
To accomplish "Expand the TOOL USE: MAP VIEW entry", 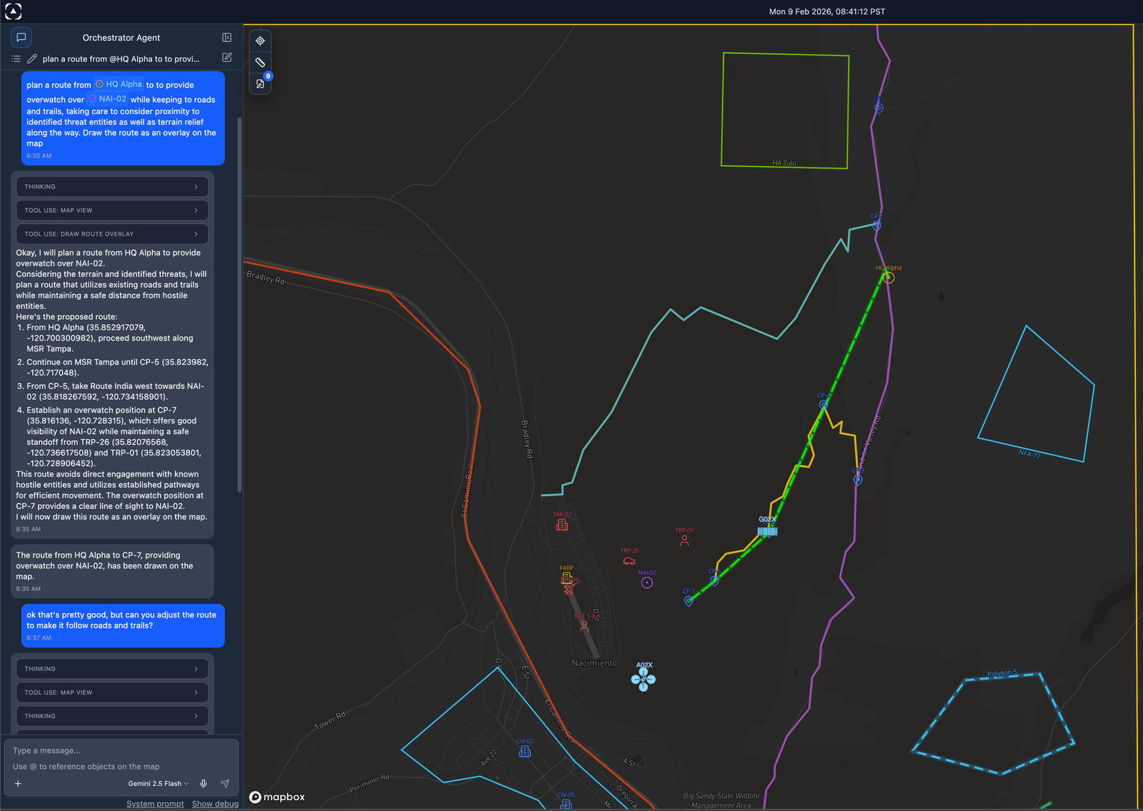I will tap(111, 210).
